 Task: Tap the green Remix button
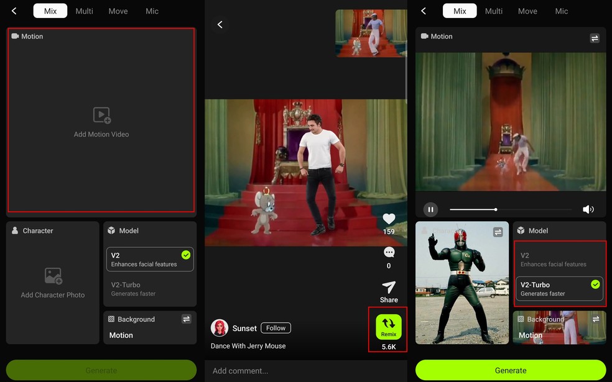click(388, 327)
